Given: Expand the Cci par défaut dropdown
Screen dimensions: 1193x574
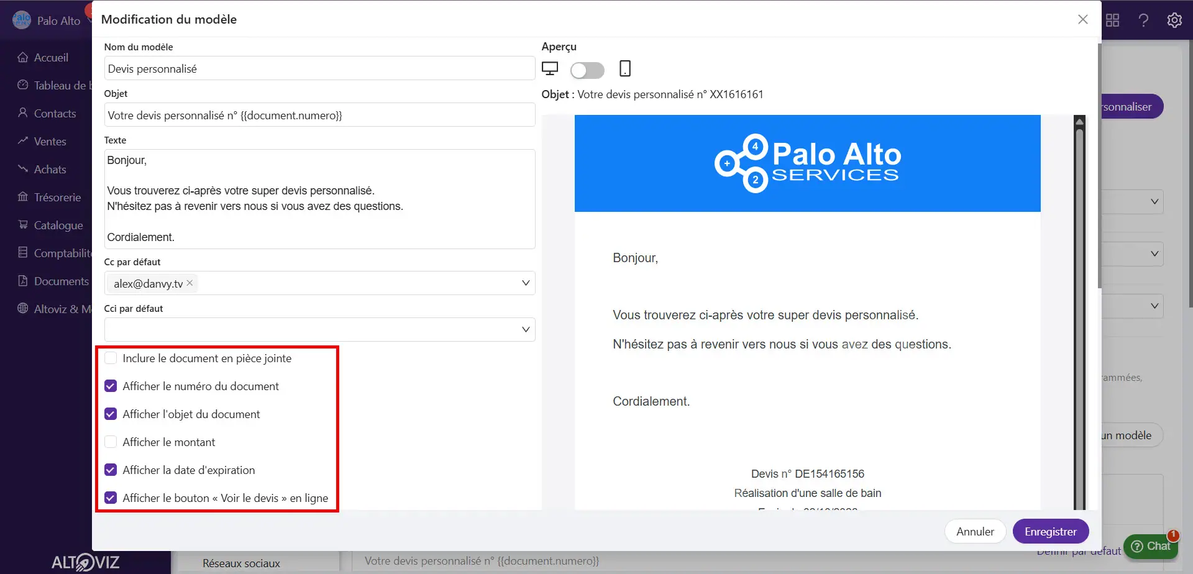Looking at the screenshot, I should (526, 330).
